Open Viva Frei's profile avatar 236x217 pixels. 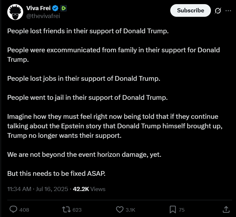pyautogui.click(x=15, y=13)
